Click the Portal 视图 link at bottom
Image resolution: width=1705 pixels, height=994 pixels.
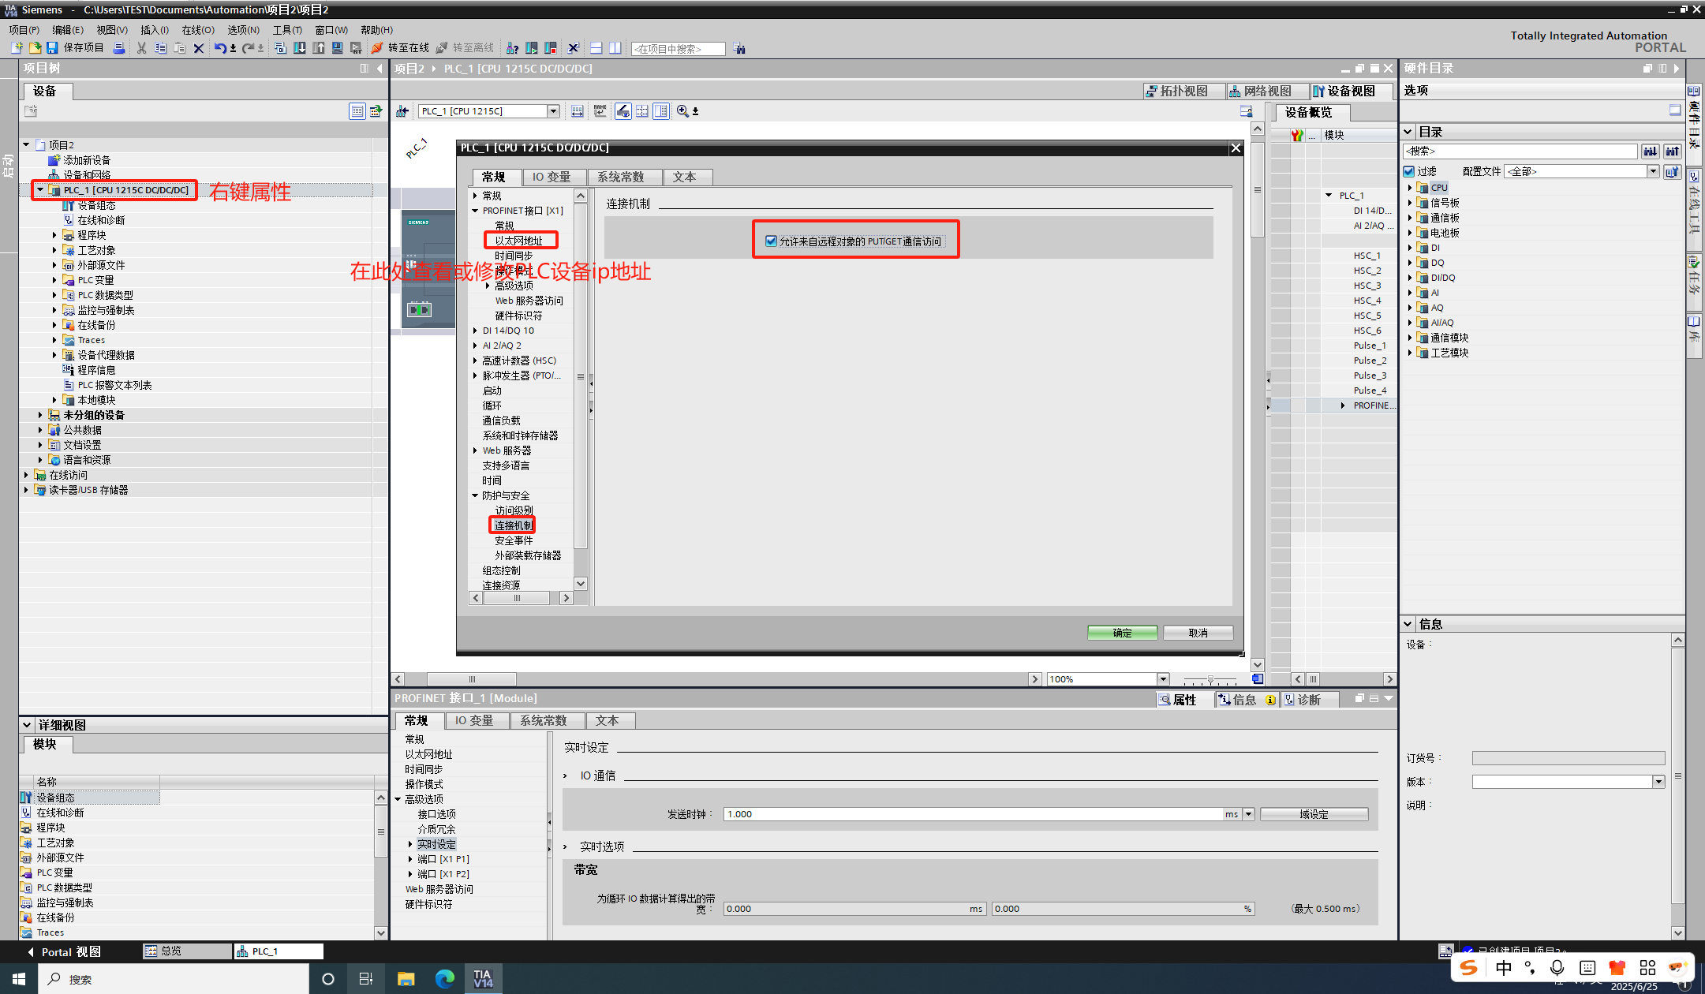63,951
